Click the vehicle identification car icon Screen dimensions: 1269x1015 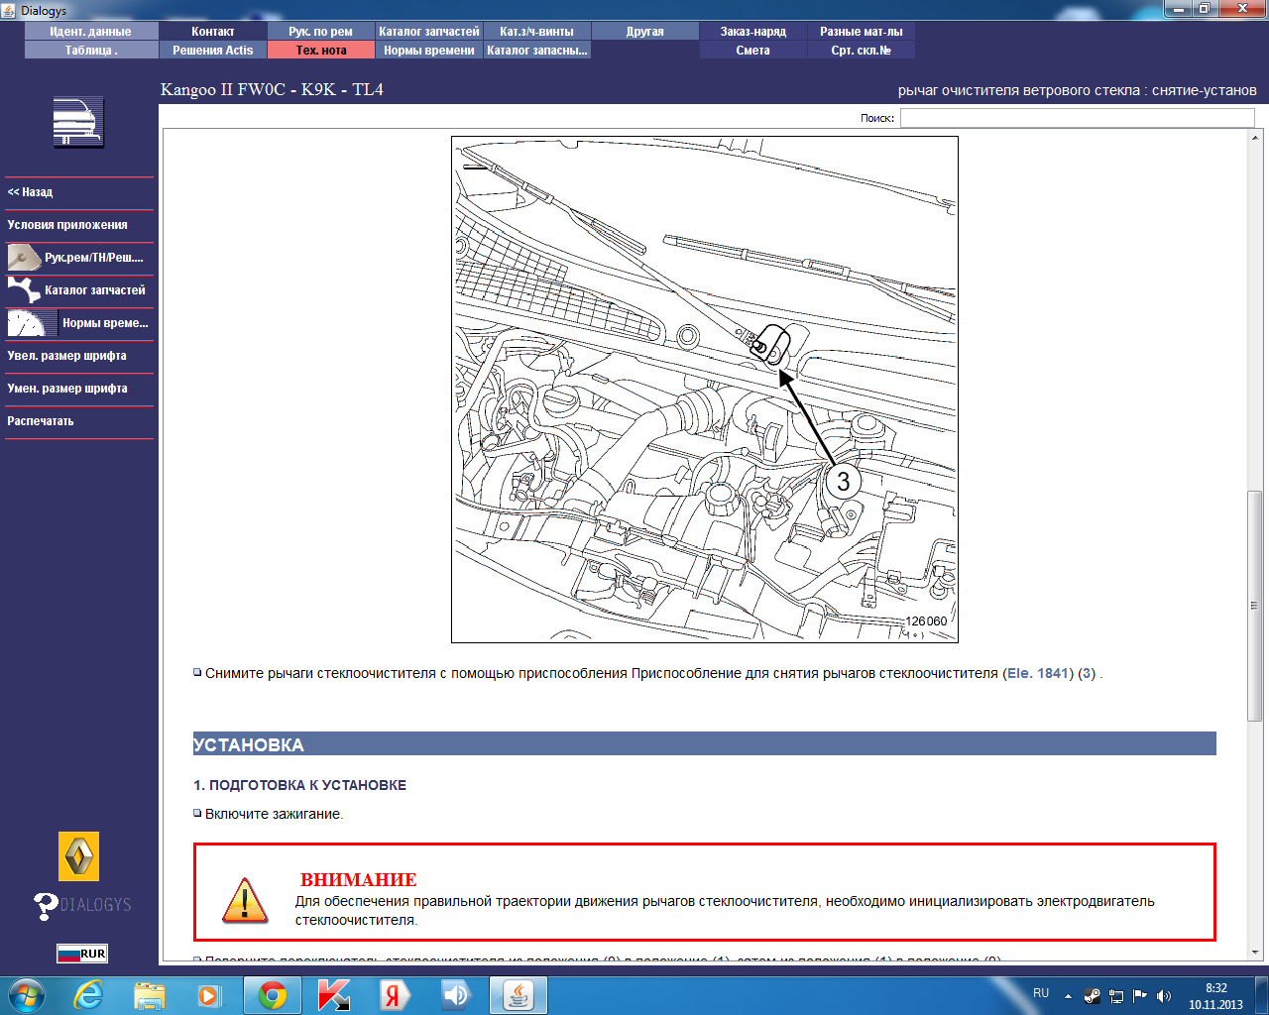coord(78,123)
